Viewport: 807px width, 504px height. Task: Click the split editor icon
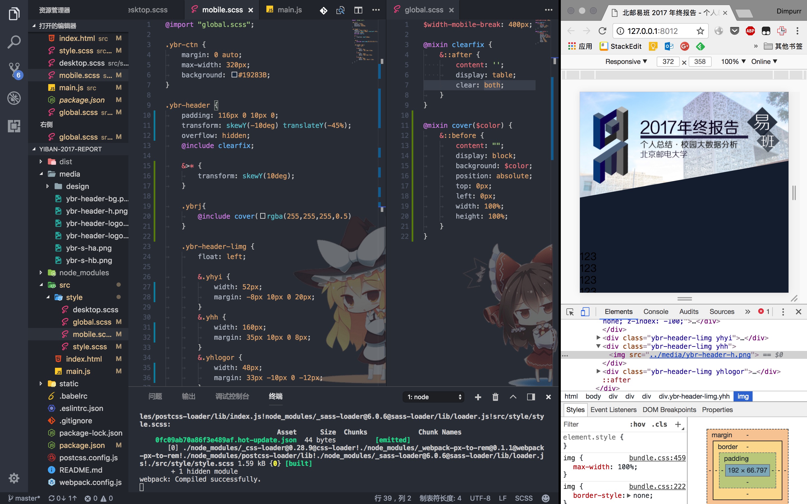pyautogui.click(x=358, y=10)
